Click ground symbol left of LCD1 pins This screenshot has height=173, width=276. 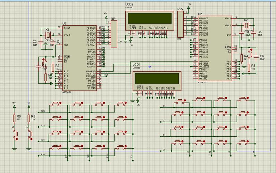click(133, 101)
